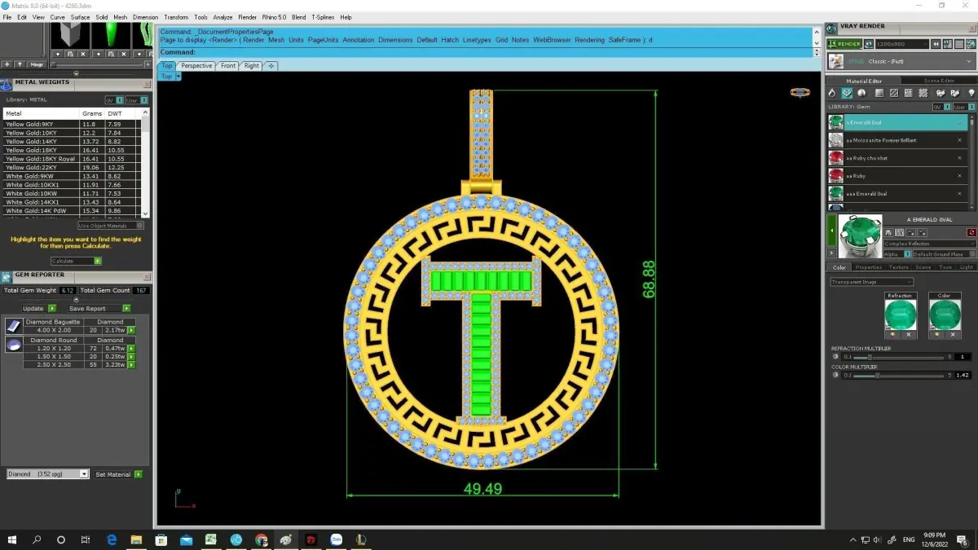978x550 pixels.
Task: Open the T-Splines menu
Action: pyautogui.click(x=323, y=17)
